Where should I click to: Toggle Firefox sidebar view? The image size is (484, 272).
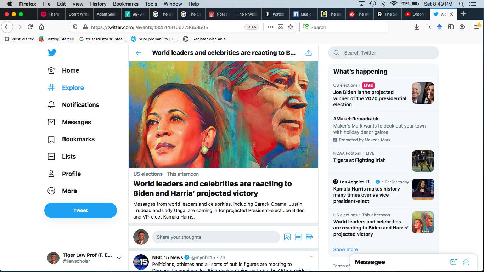(x=451, y=27)
